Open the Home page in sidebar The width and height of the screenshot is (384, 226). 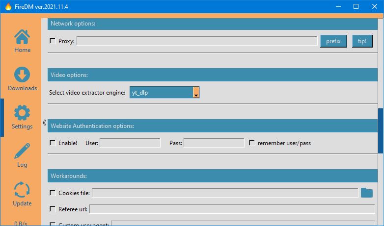(22, 41)
